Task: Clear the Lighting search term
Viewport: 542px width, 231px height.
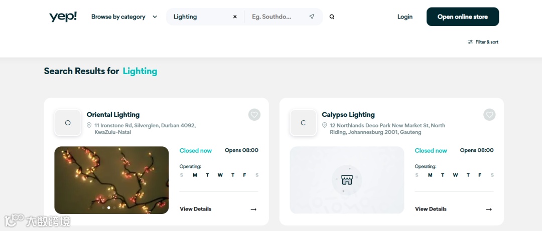Action: [x=235, y=17]
